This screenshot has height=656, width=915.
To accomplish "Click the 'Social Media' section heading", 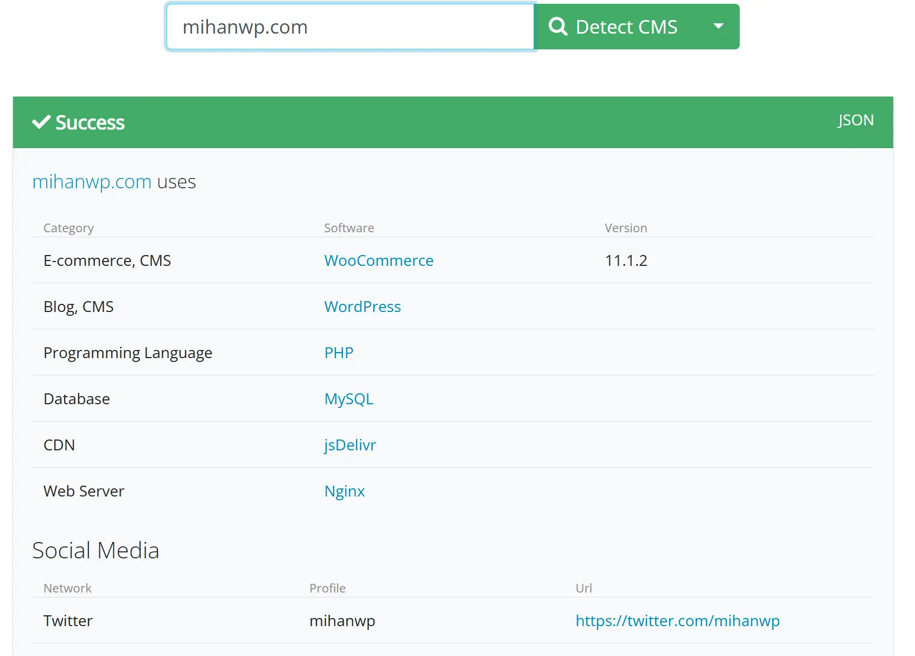I will tap(96, 550).
